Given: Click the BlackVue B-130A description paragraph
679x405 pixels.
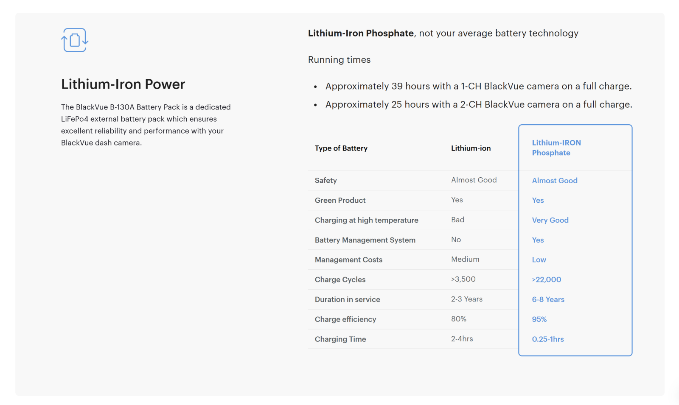Looking at the screenshot, I should 146,125.
